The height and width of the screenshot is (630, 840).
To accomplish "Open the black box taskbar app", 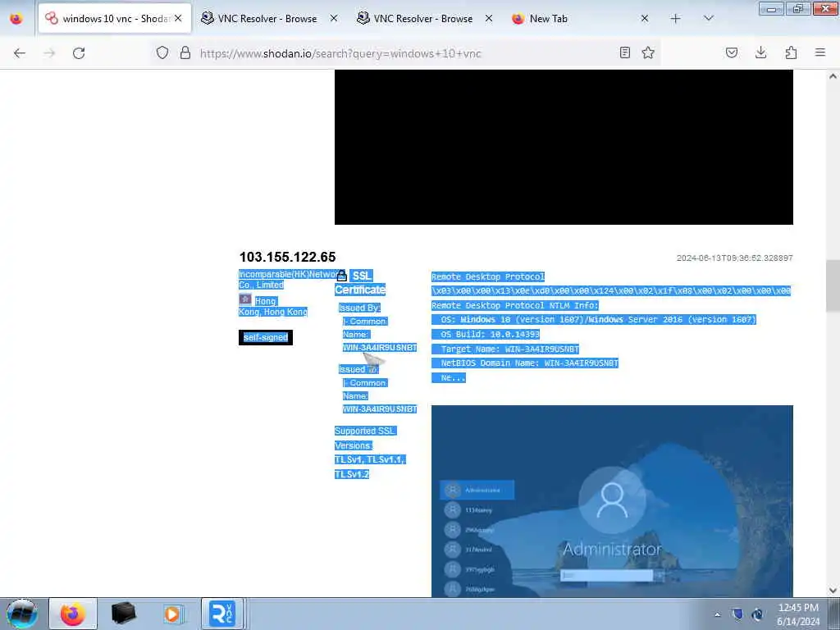I will point(124,614).
